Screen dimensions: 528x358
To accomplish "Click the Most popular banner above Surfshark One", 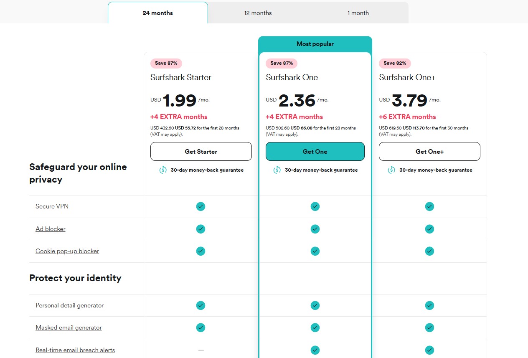I will (315, 44).
